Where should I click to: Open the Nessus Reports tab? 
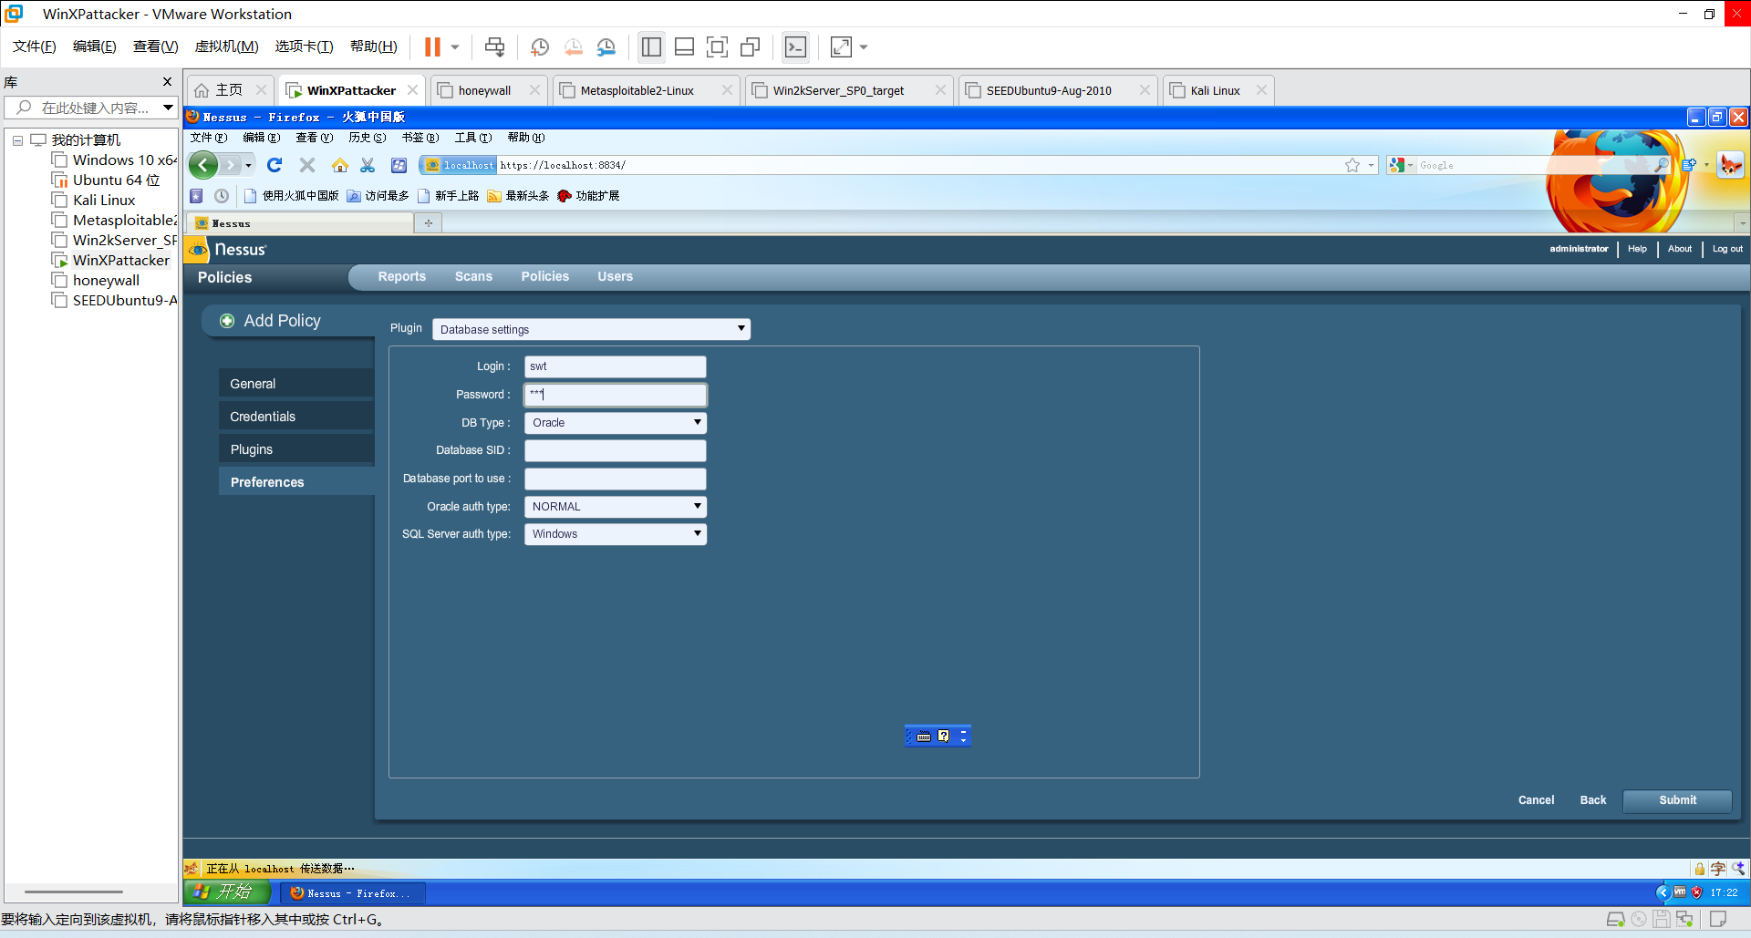[x=402, y=276]
